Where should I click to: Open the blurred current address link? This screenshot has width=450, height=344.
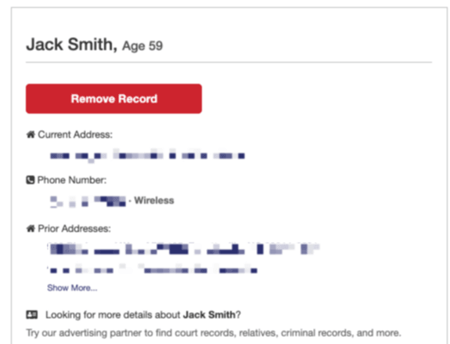pyautogui.click(x=147, y=155)
